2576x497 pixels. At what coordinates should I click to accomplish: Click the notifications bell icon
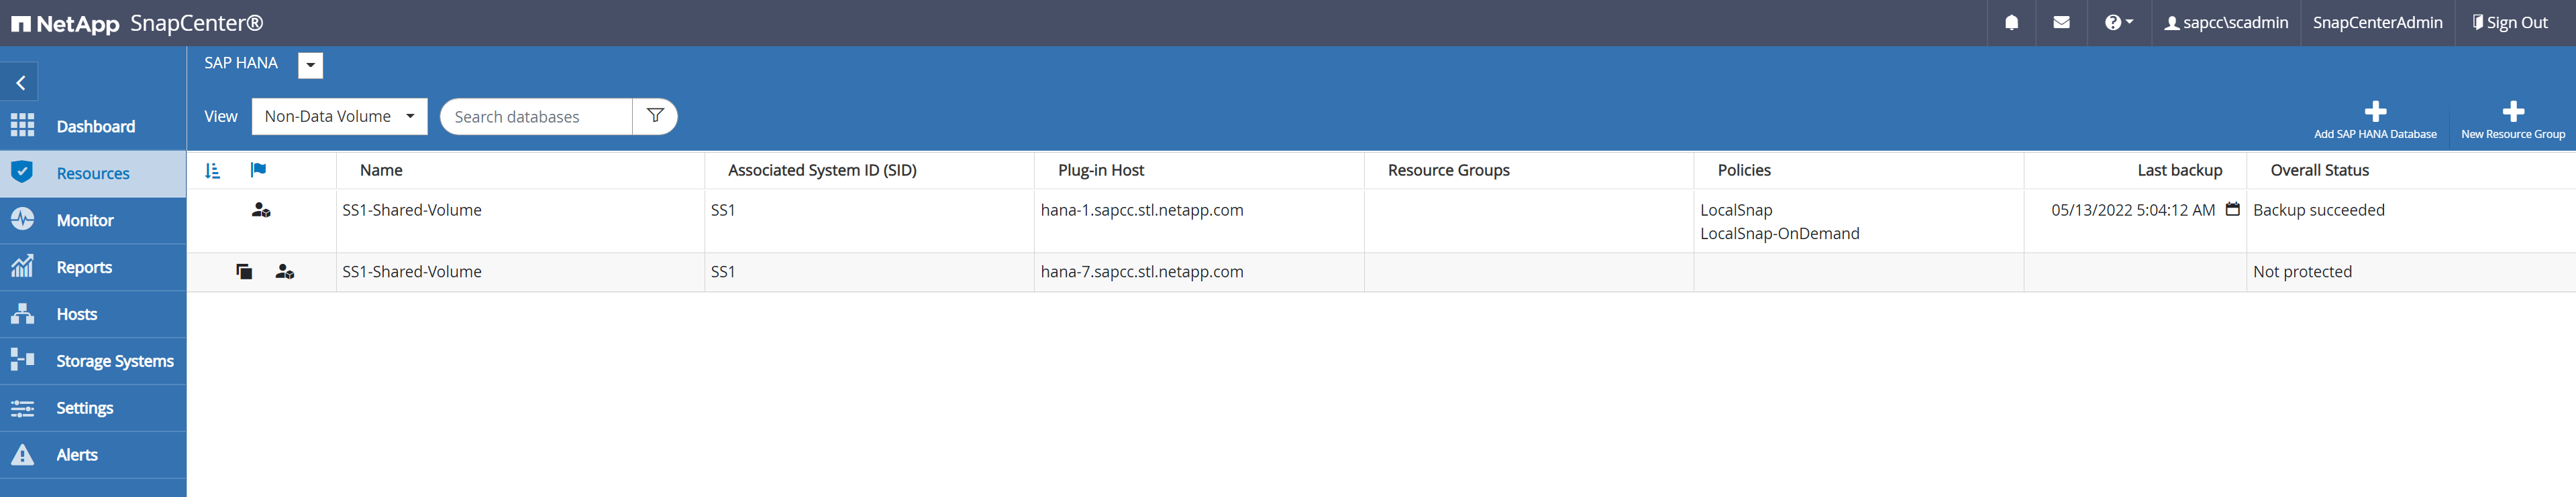pos(2011,22)
